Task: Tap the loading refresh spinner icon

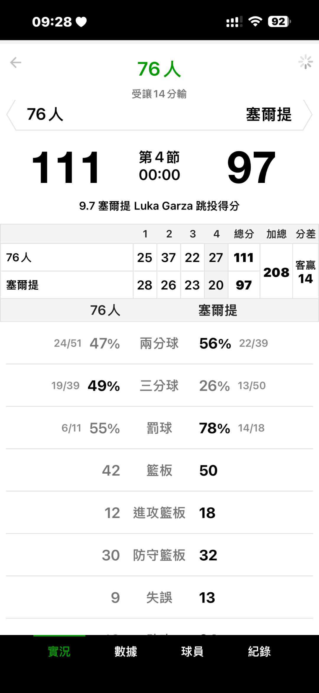Action: [305, 62]
